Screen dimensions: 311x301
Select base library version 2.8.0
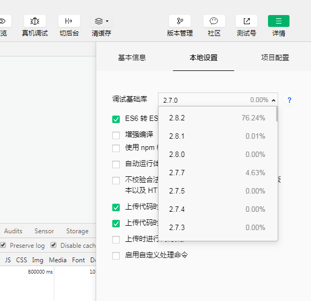click(217, 154)
